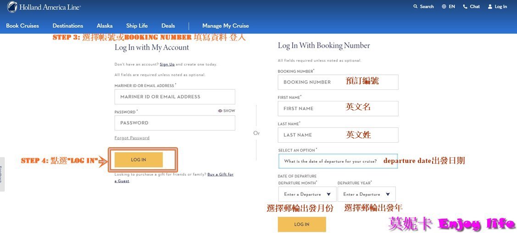Open the Forgot Password link
Screen dimensions: 517x233
[x=132, y=138]
